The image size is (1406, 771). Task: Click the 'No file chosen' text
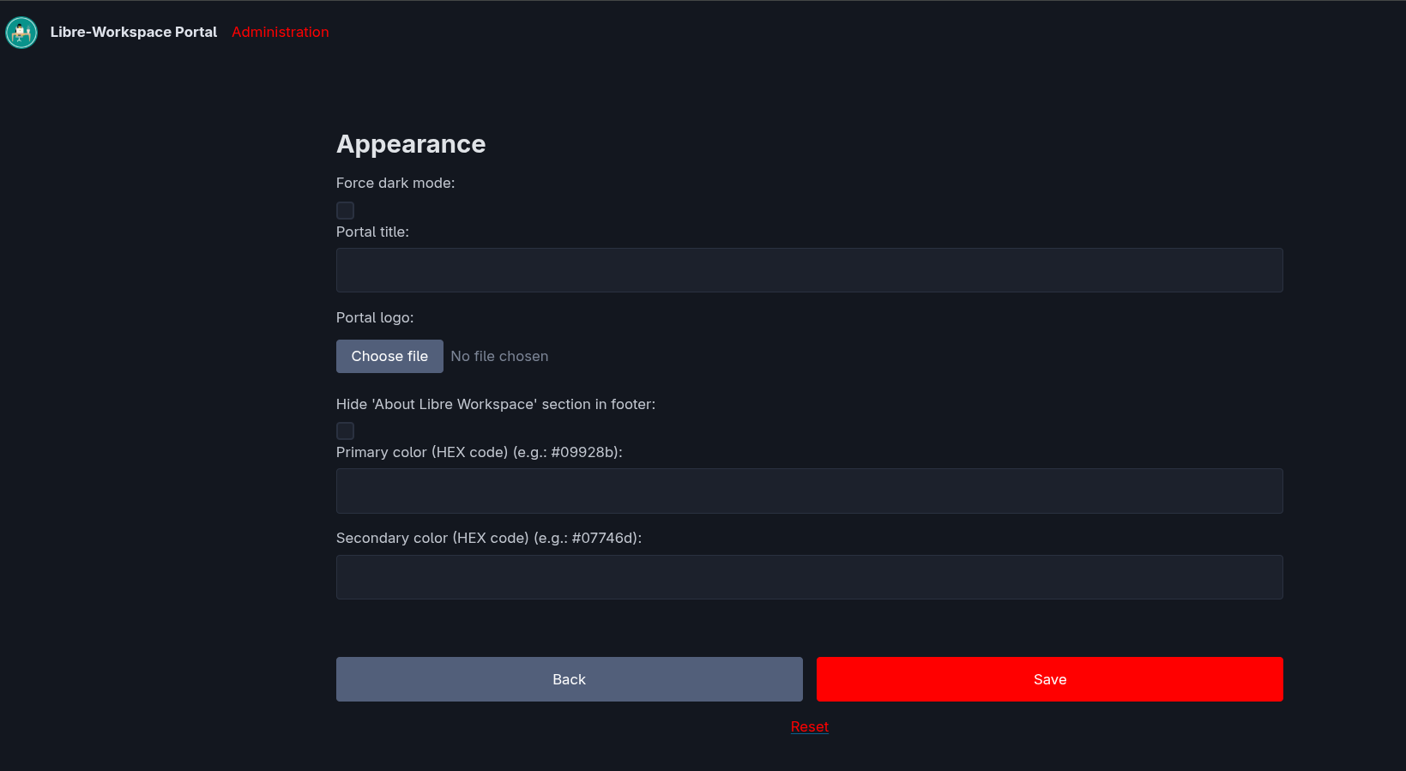(499, 357)
